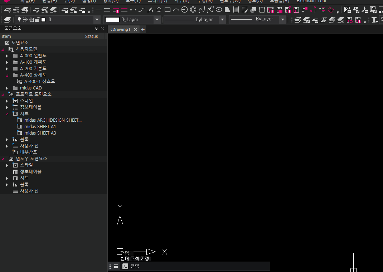This screenshot has width=383, height=272.
Task: Open the linetype ByLayer dropdown
Action: tap(222, 20)
